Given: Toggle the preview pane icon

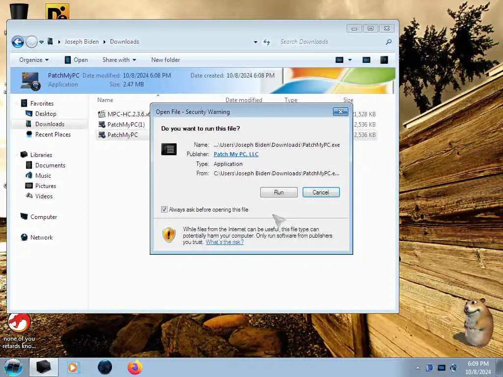Looking at the screenshot, I should coord(366,60).
